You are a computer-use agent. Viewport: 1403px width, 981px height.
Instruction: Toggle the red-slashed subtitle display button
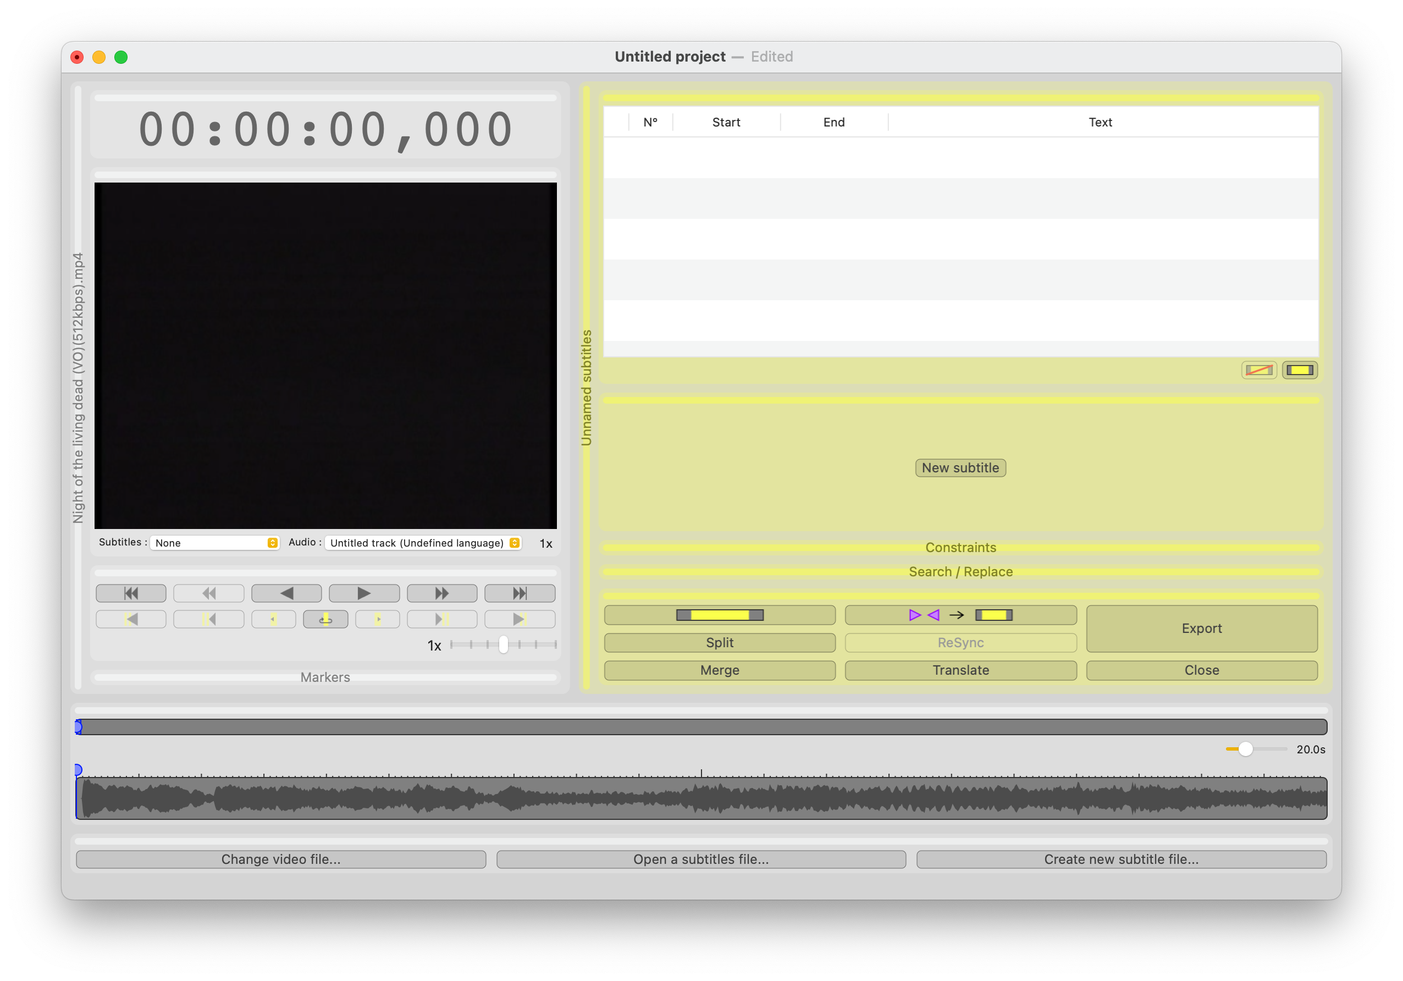click(x=1259, y=370)
